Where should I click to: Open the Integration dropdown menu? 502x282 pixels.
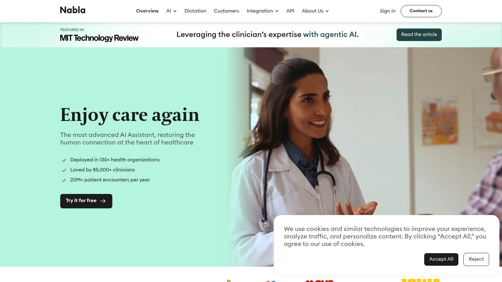coord(263,11)
